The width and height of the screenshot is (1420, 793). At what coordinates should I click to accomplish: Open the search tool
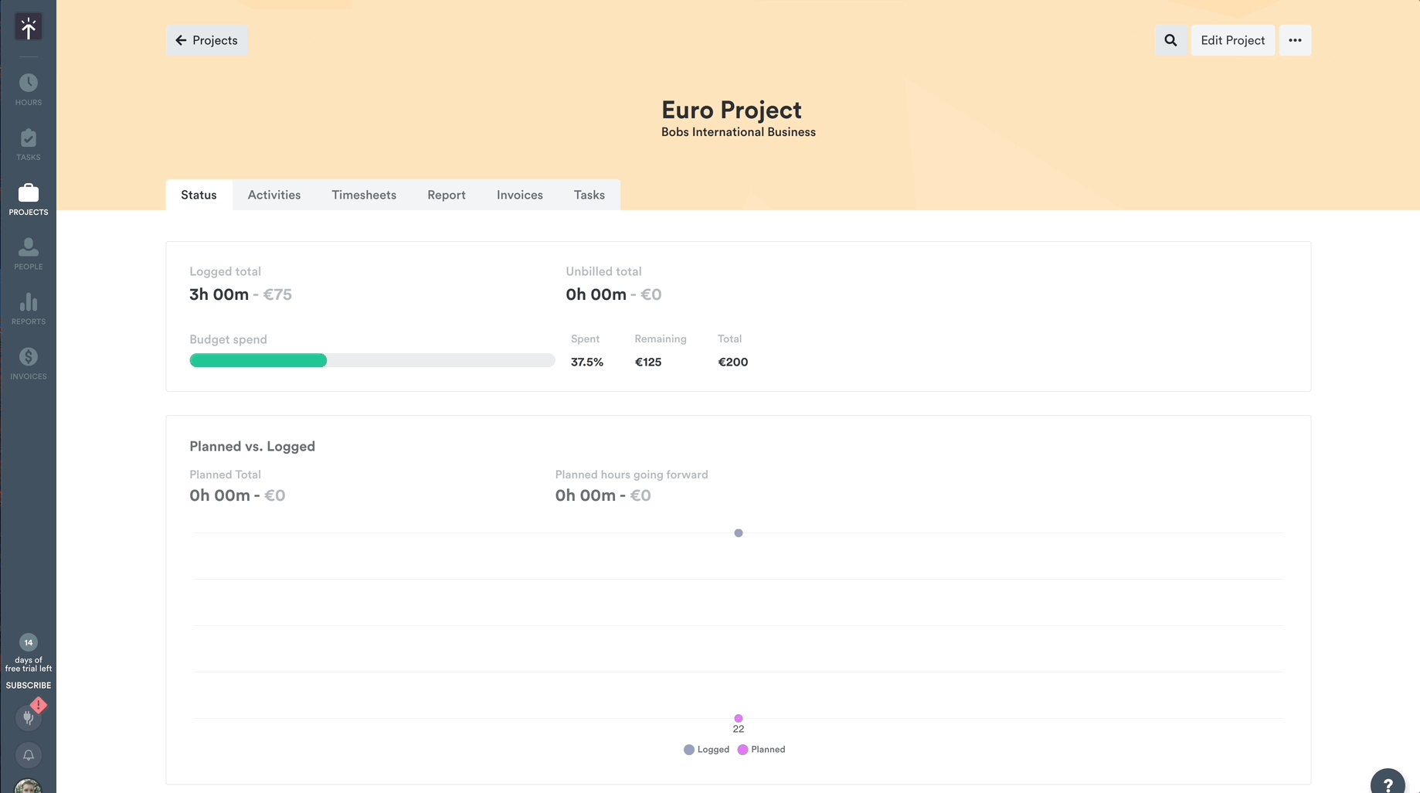coord(1170,39)
